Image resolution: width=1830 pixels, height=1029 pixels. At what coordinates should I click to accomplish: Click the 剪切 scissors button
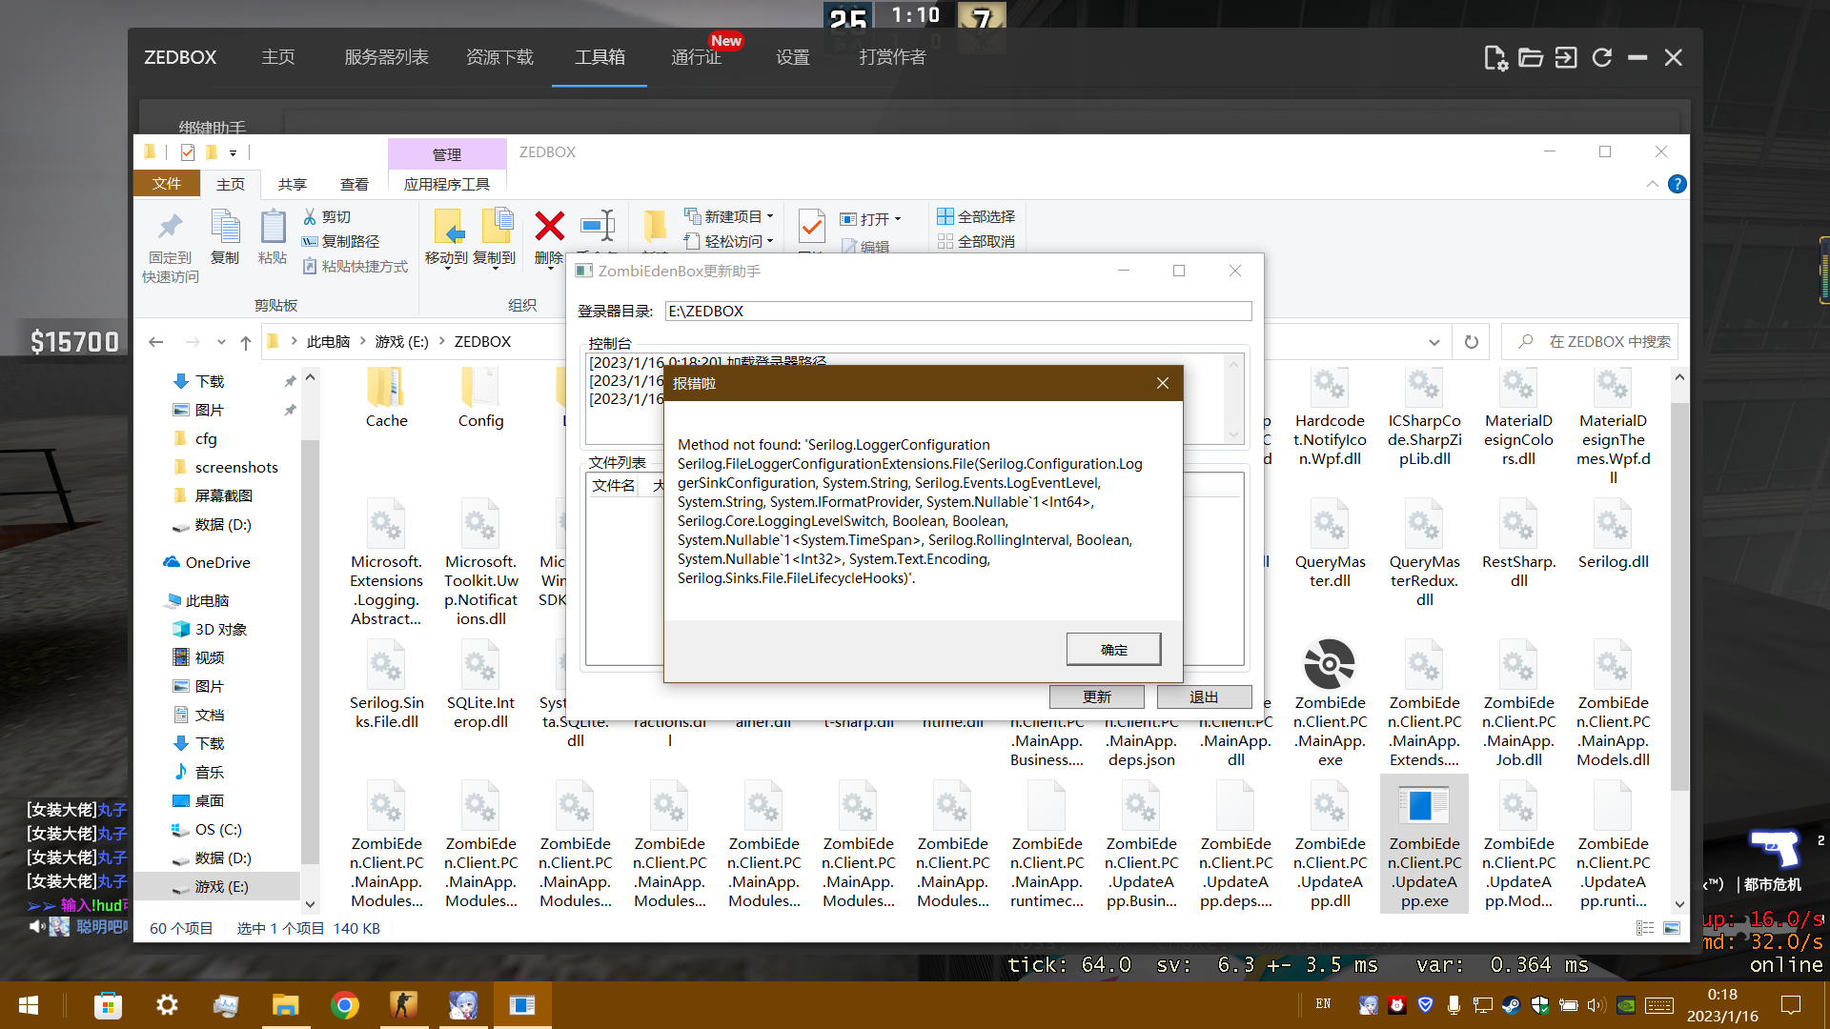click(327, 217)
